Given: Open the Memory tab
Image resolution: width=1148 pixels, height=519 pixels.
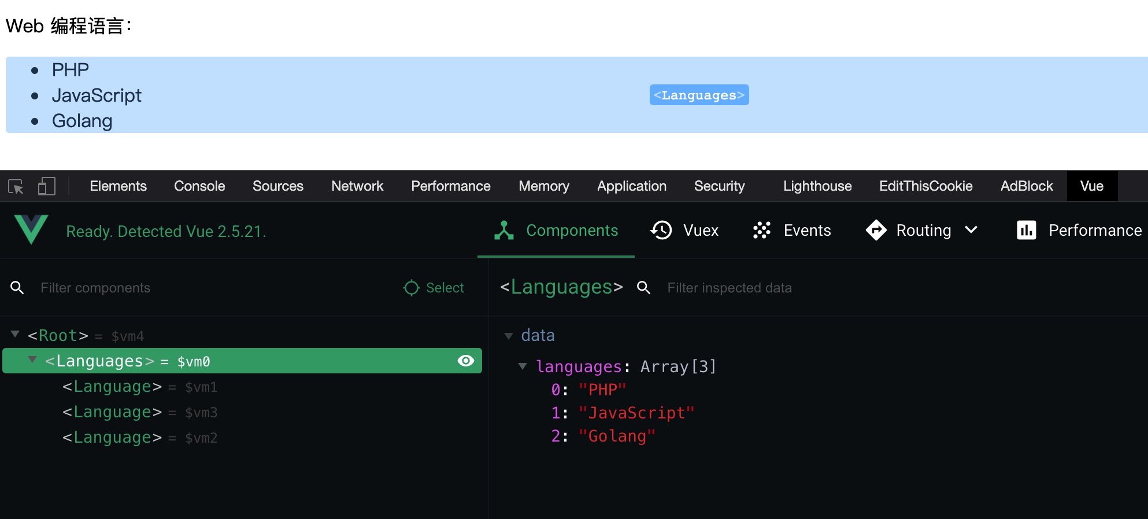Looking at the screenshot, I should point(544,186).
